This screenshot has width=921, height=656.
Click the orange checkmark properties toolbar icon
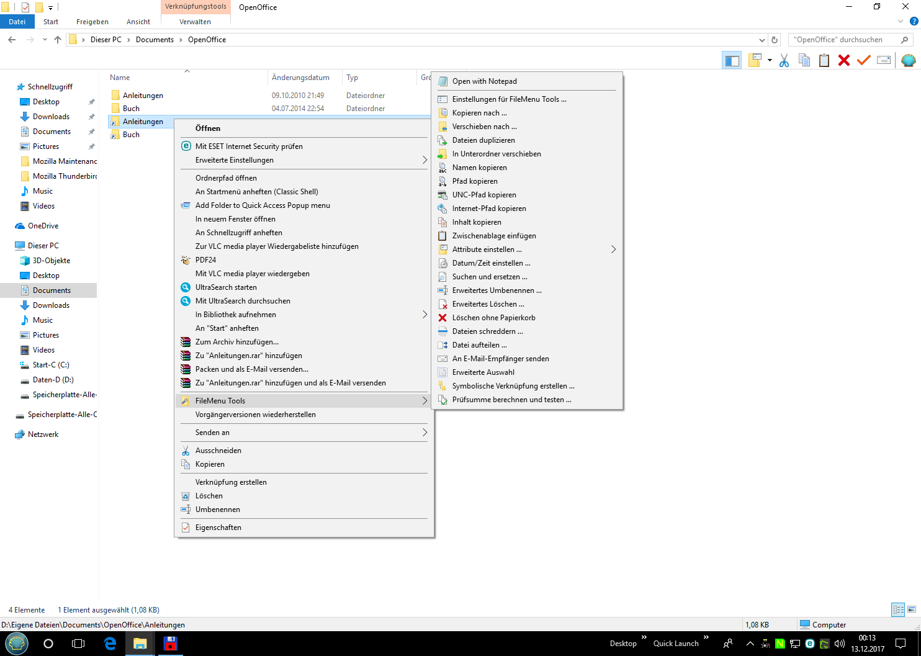pyautogui.click(x=863, y=60)
